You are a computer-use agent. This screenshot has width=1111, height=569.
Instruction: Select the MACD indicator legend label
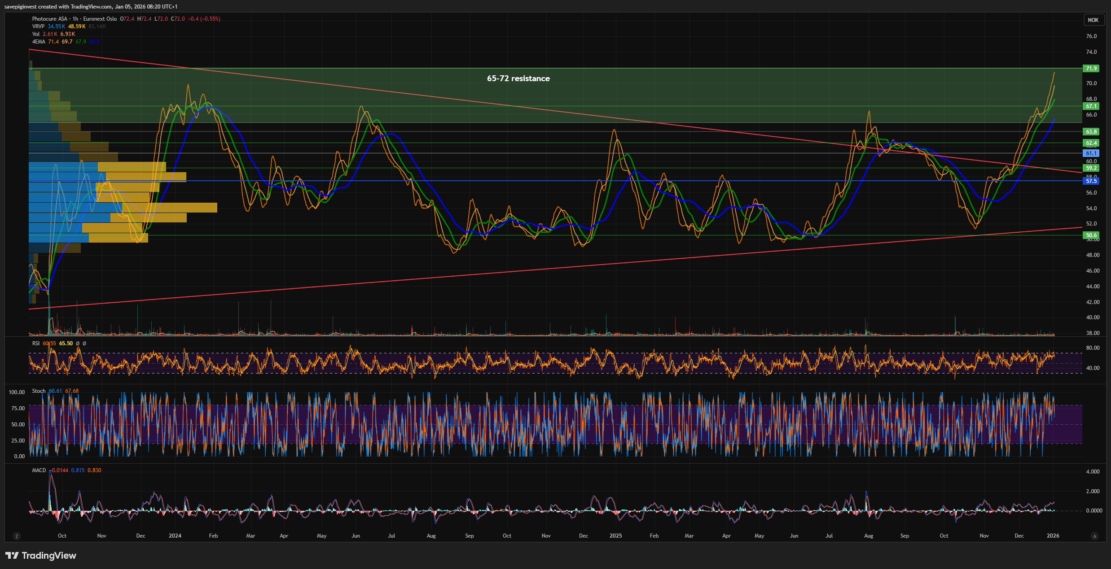pyautogui.click(x=39, y=470)
